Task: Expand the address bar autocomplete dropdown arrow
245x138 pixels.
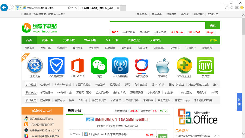Action: coord(72,8)
